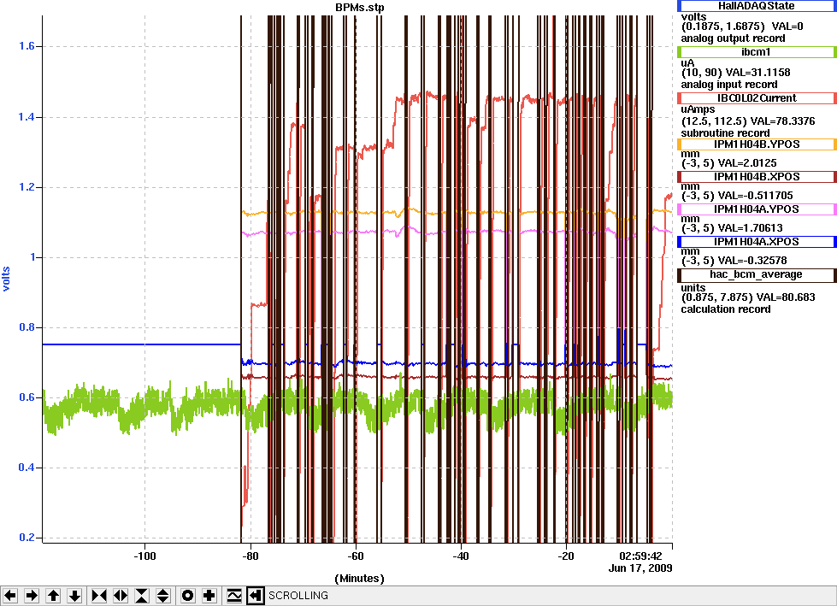837x606 pixels.
Task: Click the -60 x-axis tick label
Action: point(356,556)
